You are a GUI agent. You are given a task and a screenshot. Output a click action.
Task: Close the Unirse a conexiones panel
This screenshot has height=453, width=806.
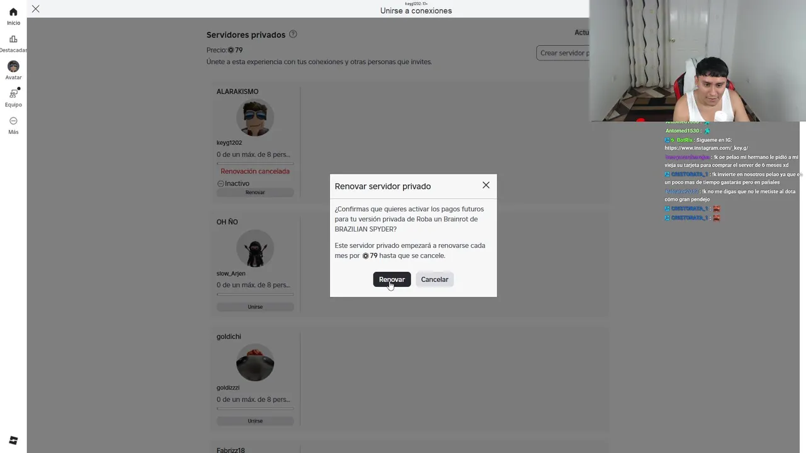coord(36,9)
